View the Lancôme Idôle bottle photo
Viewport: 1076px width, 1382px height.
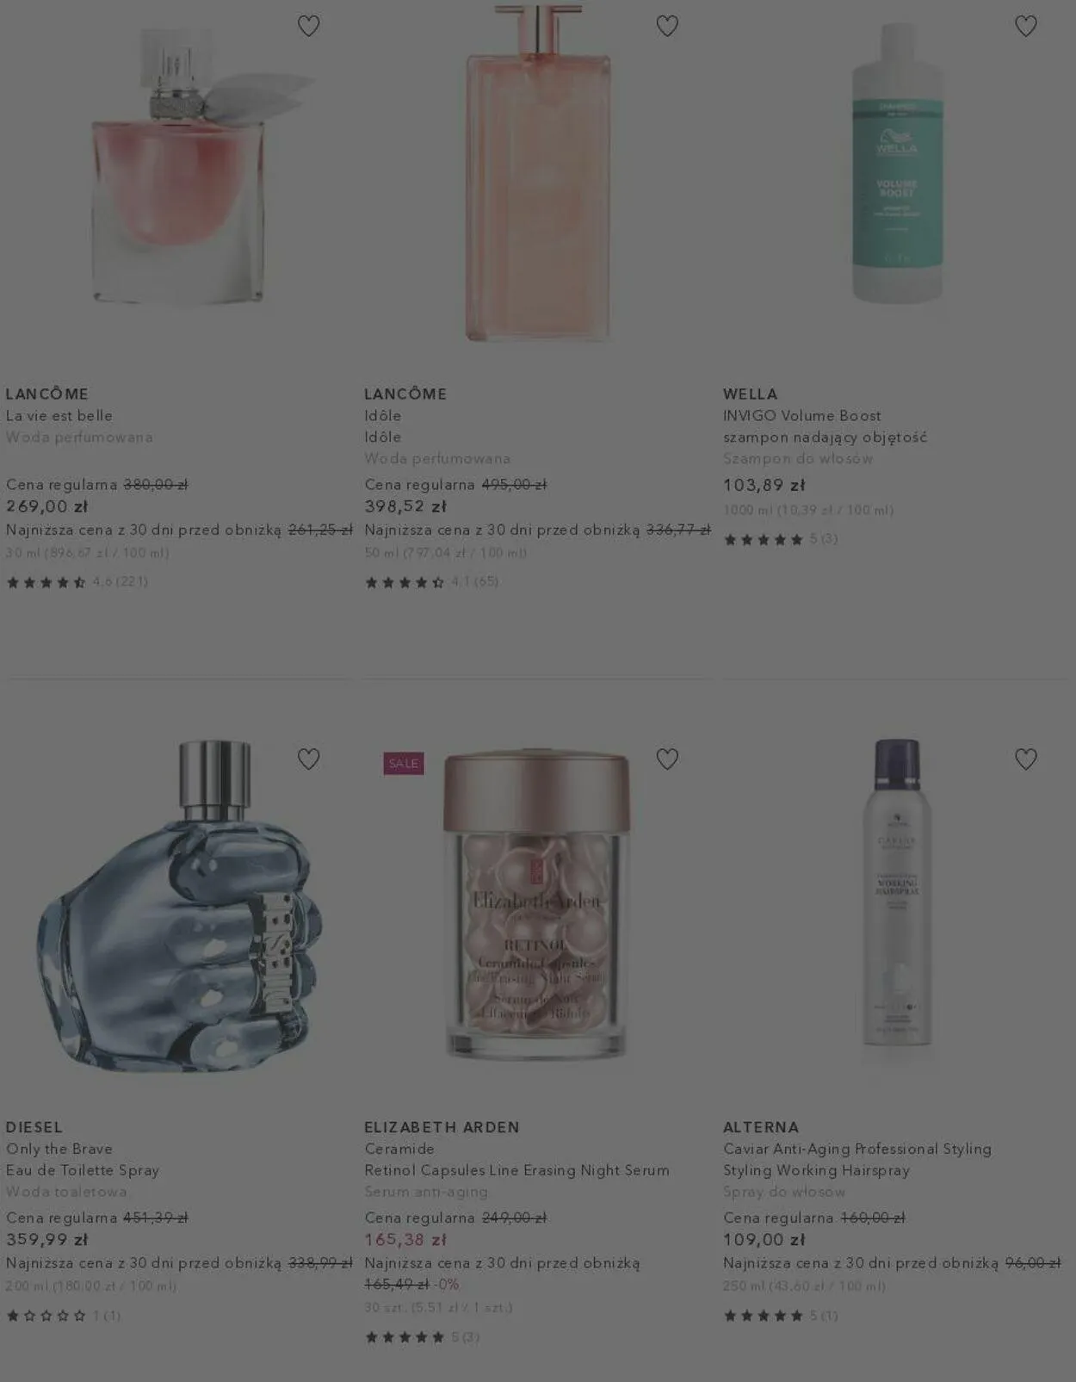point(538,172)
